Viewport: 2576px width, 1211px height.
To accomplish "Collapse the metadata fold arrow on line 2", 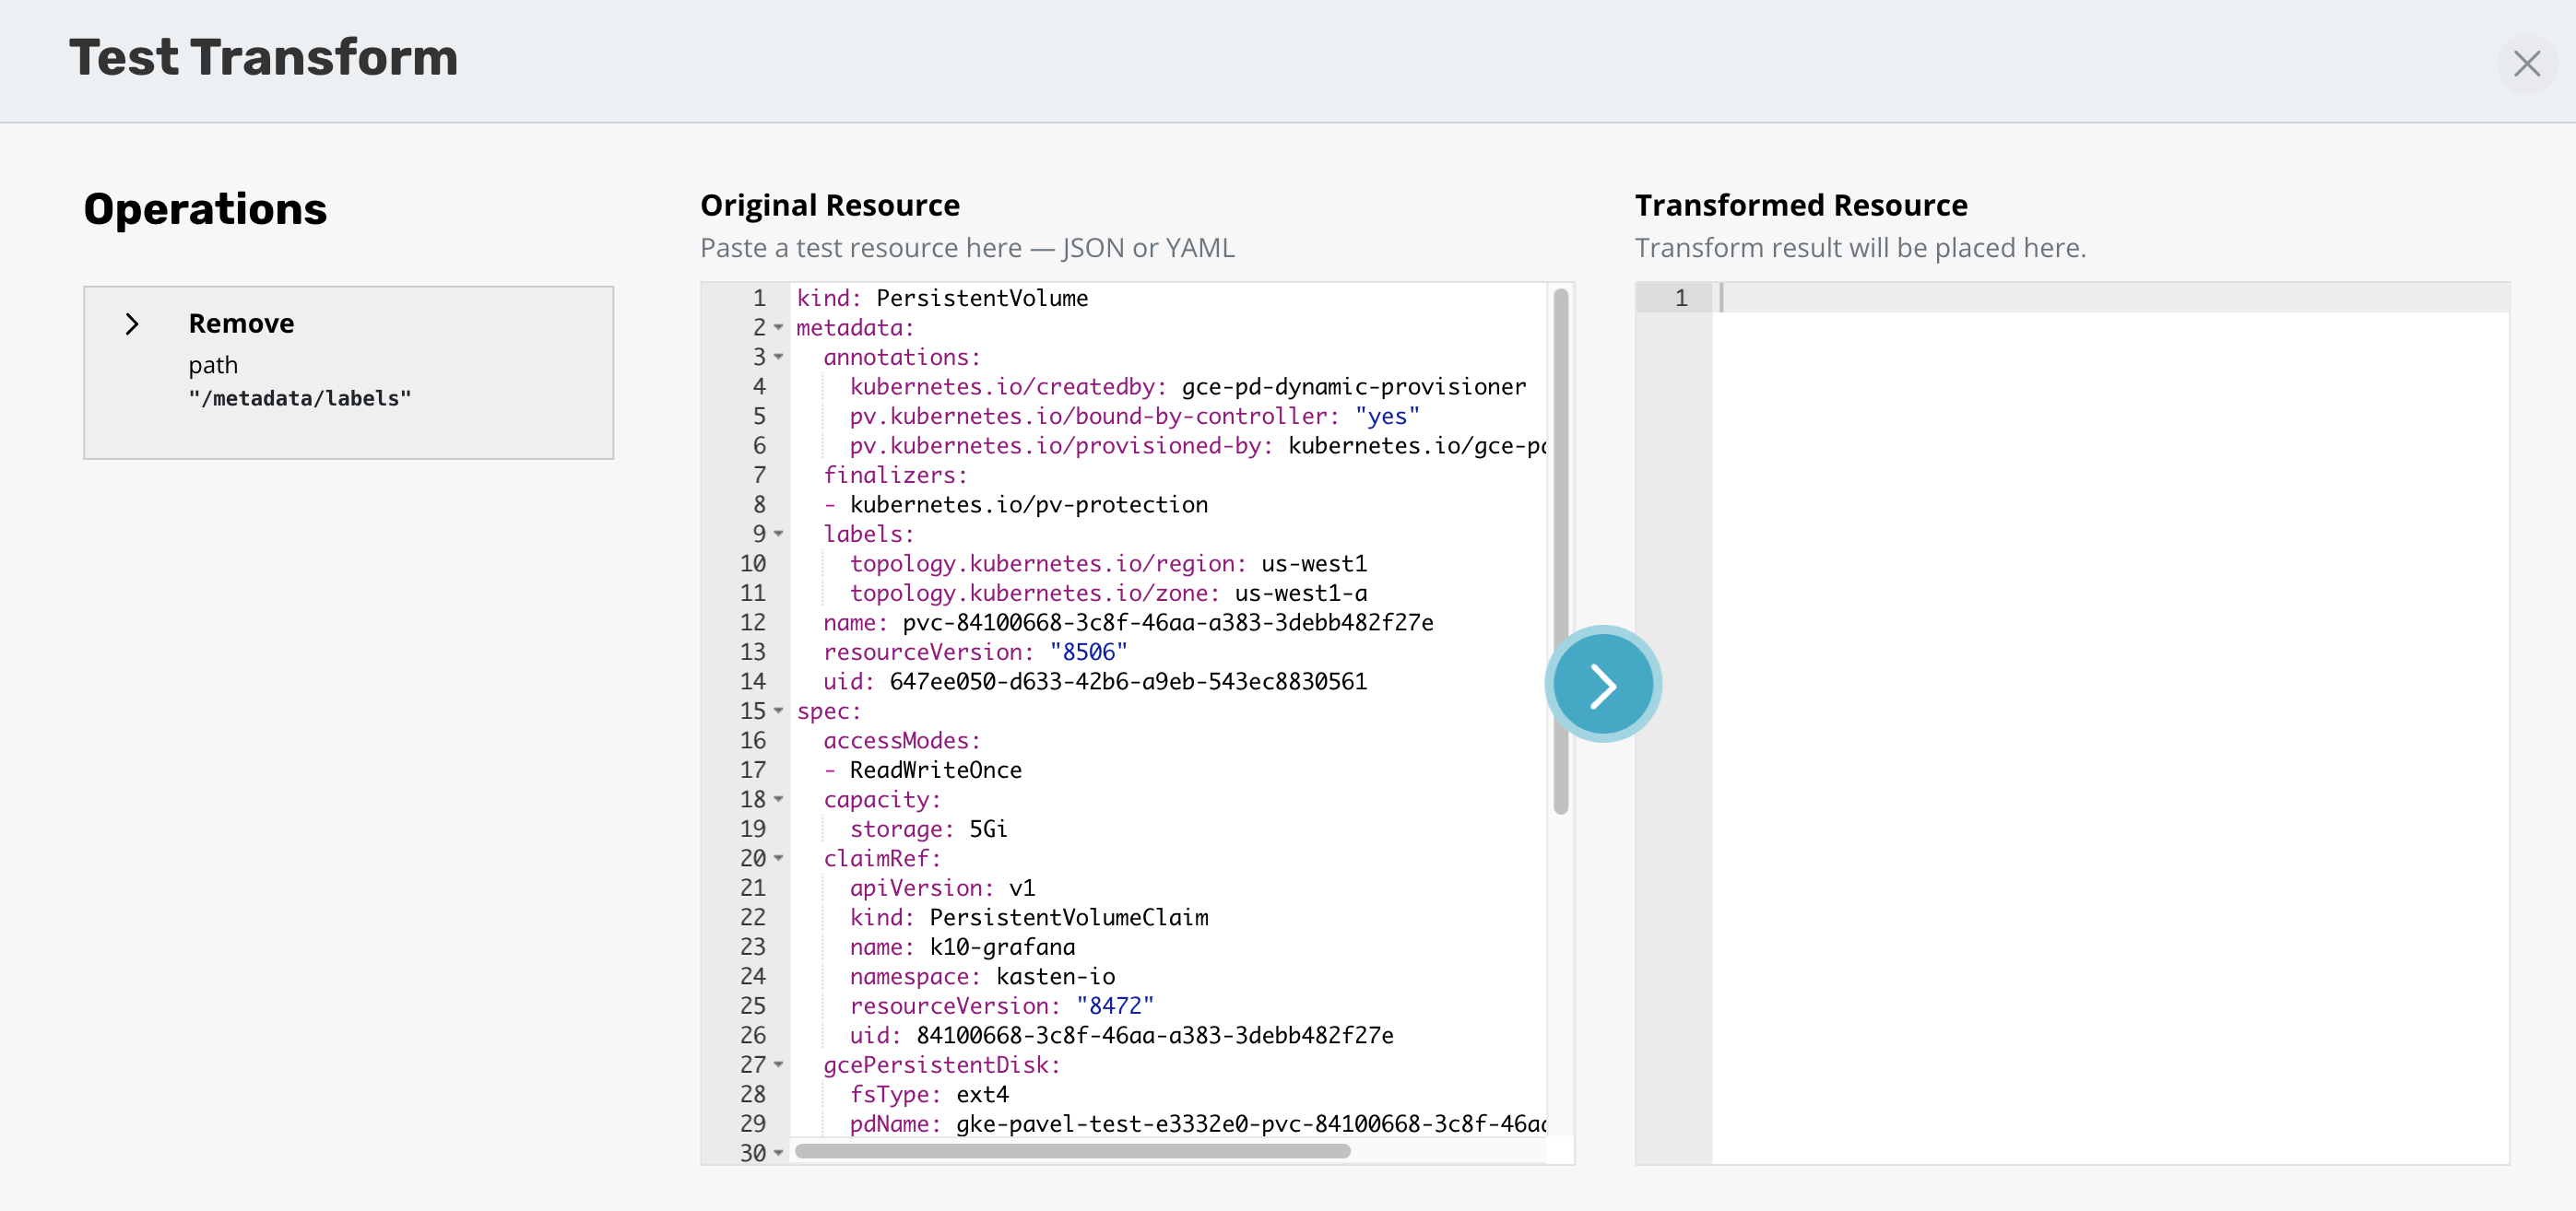I will click(x=779, y=328).
